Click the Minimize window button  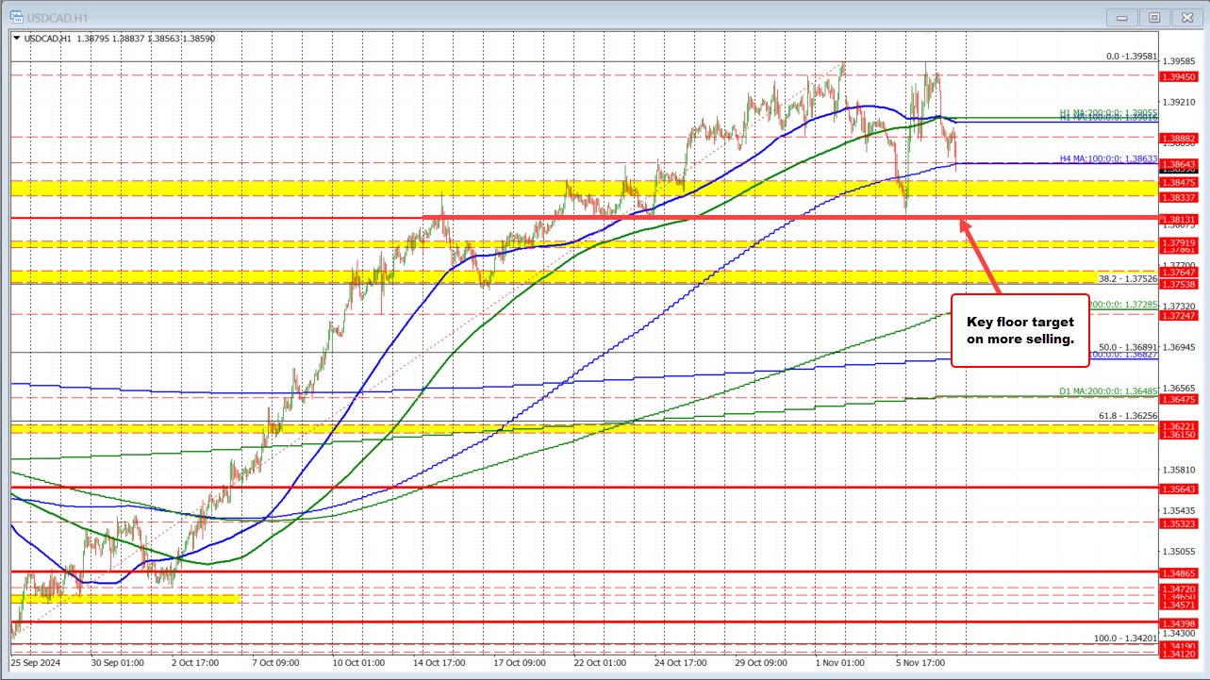tap(1121, 17)
